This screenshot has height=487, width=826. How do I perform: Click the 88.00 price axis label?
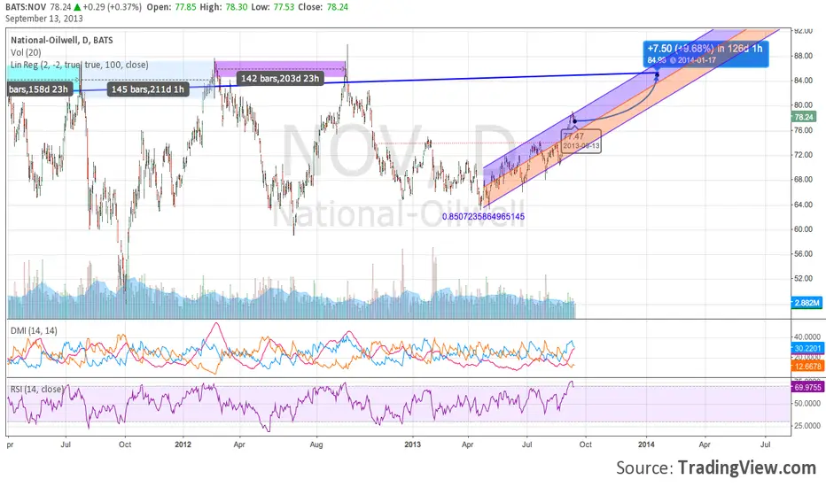pos(803,56)
